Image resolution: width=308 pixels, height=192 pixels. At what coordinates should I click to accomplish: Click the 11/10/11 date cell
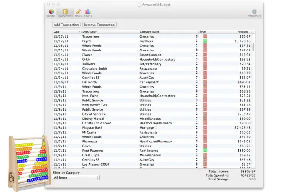[x=61, y=82]
